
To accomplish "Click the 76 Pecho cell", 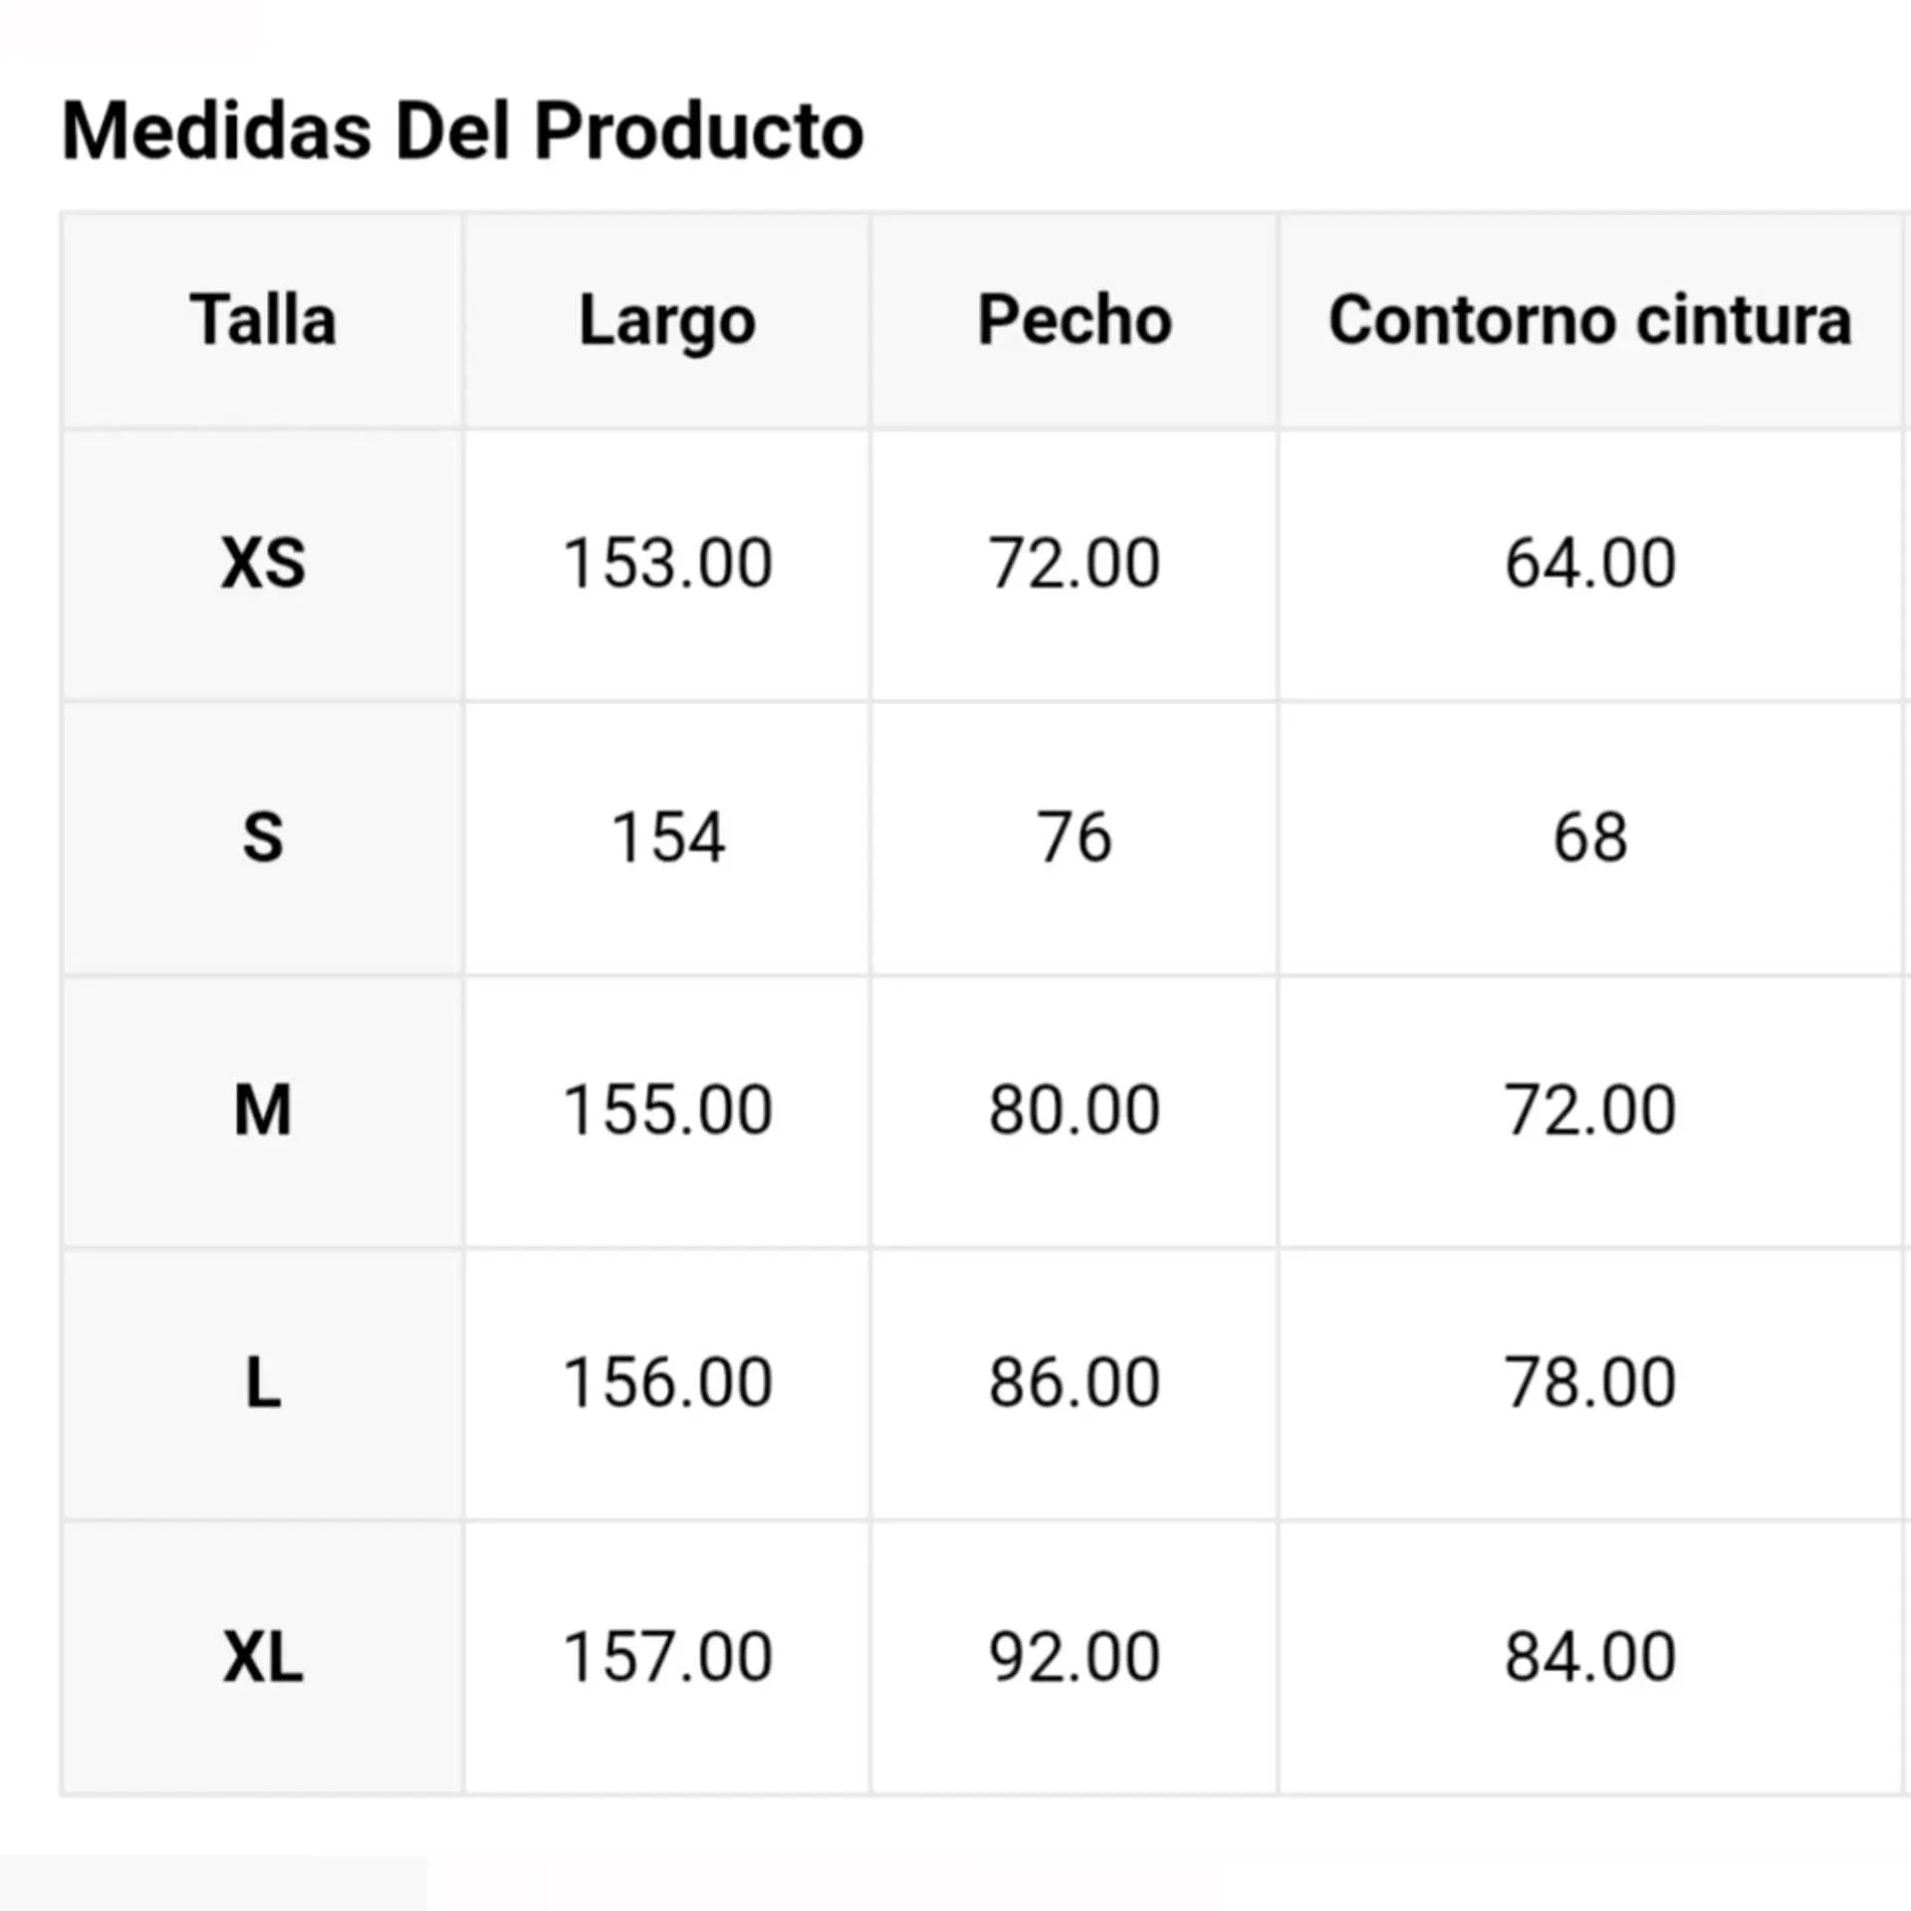I will (x=1075, y=837).
